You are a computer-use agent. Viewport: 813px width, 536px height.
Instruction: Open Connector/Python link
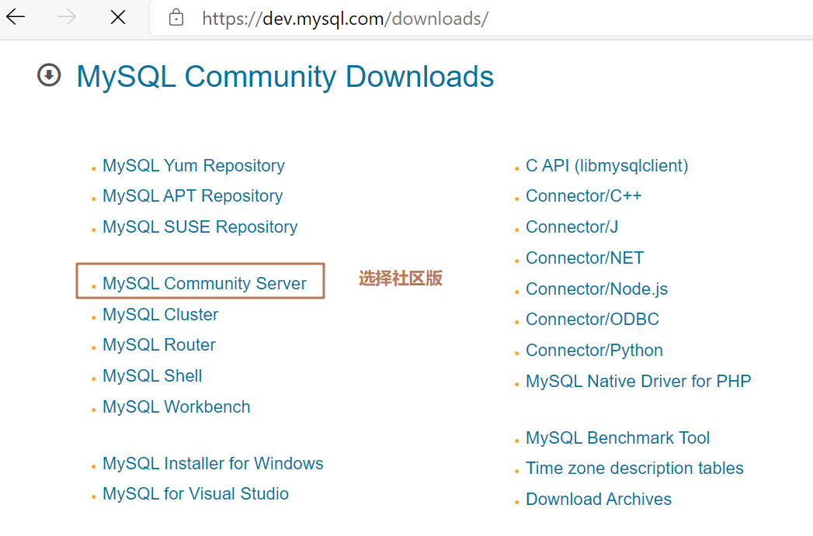(594, 350)
